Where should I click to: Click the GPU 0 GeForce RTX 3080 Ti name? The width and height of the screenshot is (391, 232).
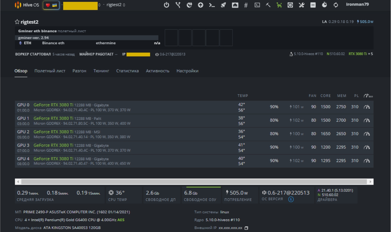coord(53,105)
